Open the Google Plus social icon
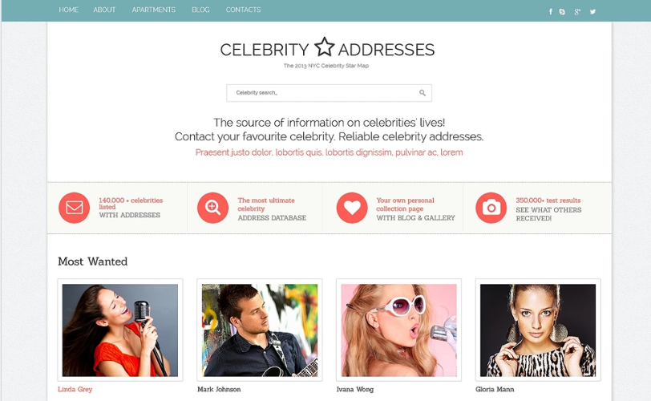 tap(577, 11)
